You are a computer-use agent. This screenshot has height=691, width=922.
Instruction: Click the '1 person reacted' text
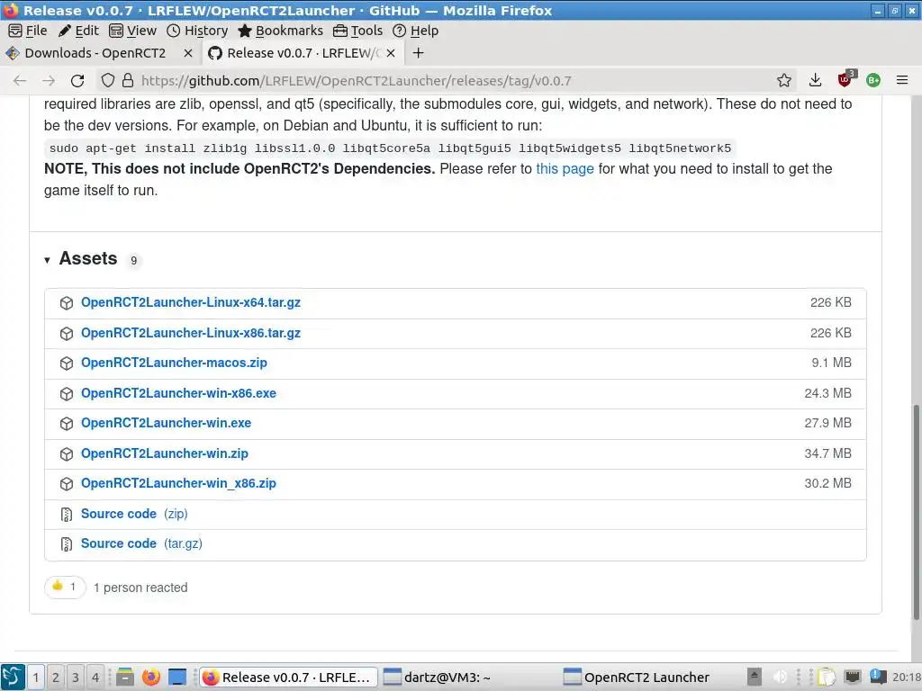140,588
